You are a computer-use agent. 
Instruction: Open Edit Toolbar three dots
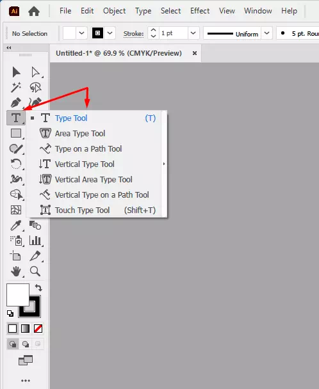click(26, 381)
